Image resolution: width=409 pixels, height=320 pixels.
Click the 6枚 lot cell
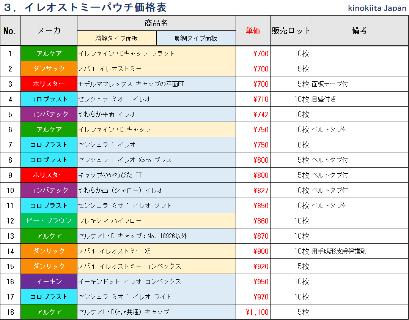pyautogui.click(x=291, y=144)
